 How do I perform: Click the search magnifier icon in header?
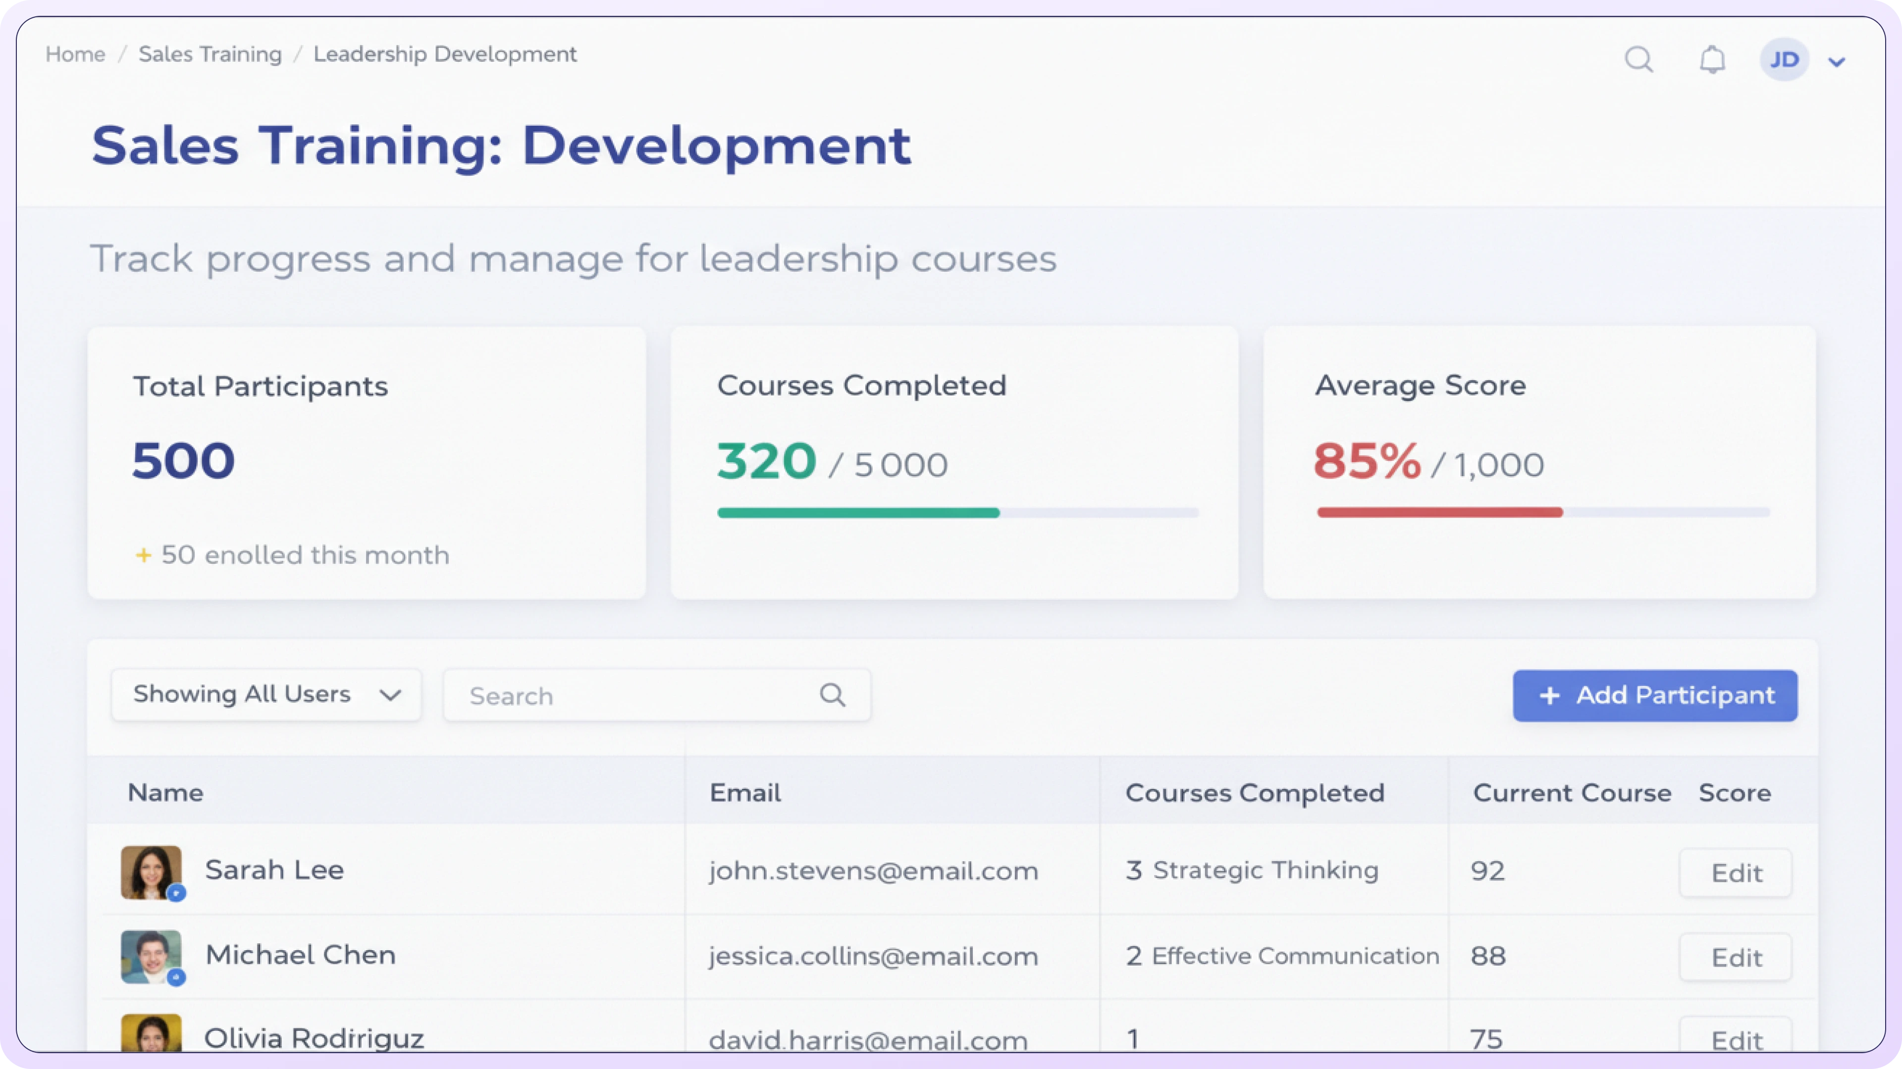(x=1638, y=59)
